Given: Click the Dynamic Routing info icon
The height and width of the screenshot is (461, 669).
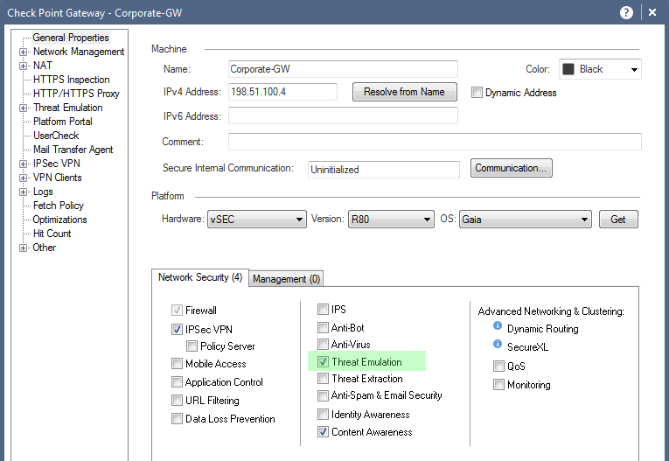Looking at the screenshot, I should [x=498, y=325].
